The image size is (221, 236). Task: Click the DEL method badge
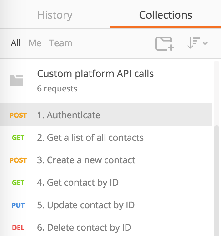[18, 228]
